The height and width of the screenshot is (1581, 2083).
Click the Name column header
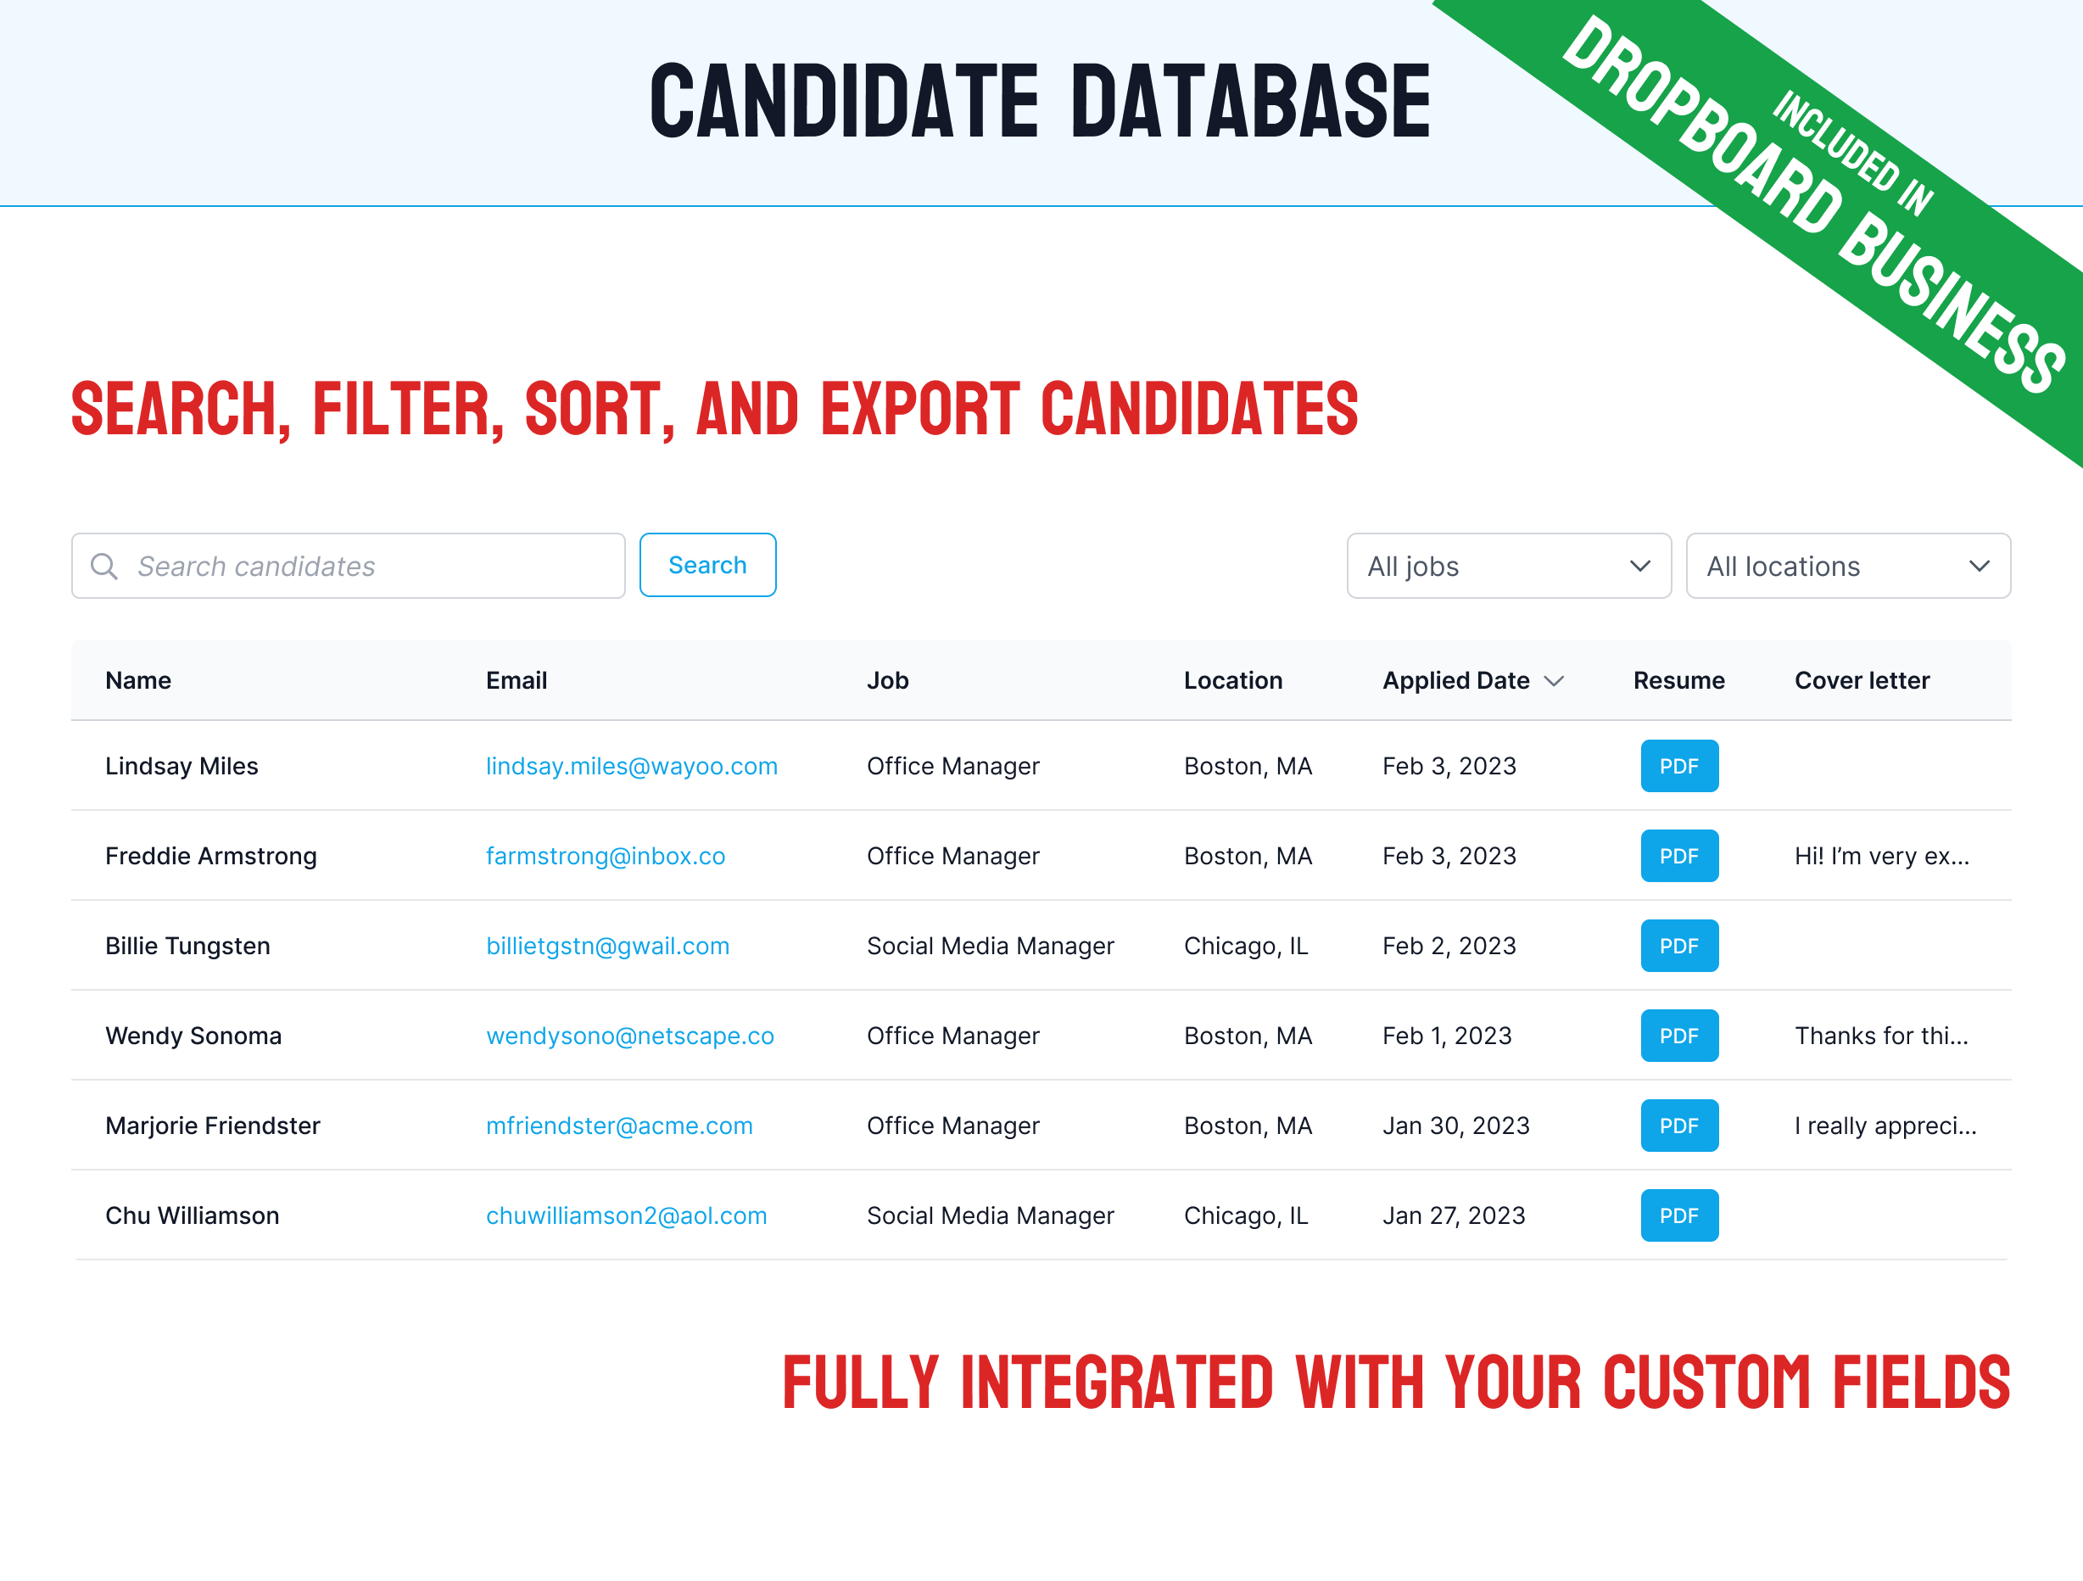click(138, 681)
